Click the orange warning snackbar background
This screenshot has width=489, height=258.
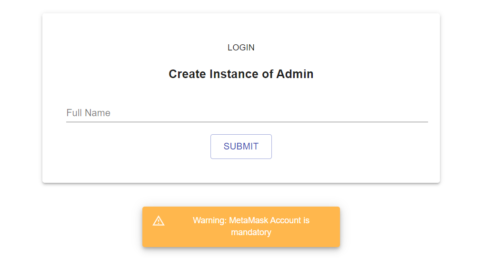(241, 227)
